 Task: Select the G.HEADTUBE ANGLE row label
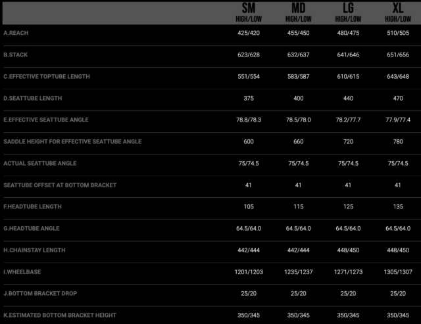tap(32, 228)
